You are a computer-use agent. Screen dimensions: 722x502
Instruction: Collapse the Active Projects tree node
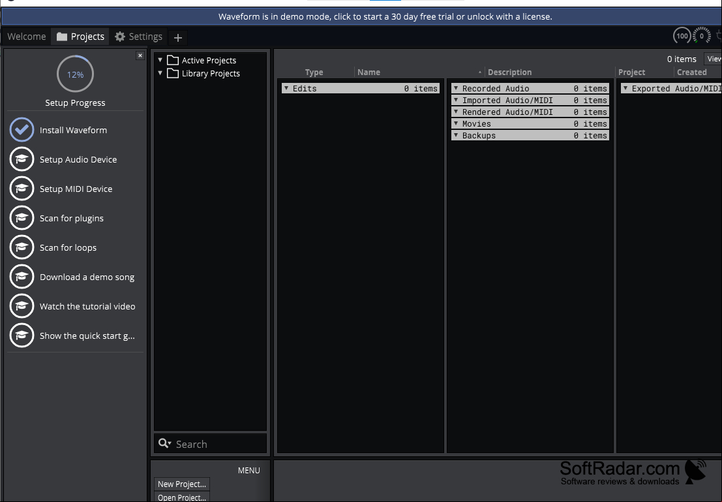(x=160, y=60)
